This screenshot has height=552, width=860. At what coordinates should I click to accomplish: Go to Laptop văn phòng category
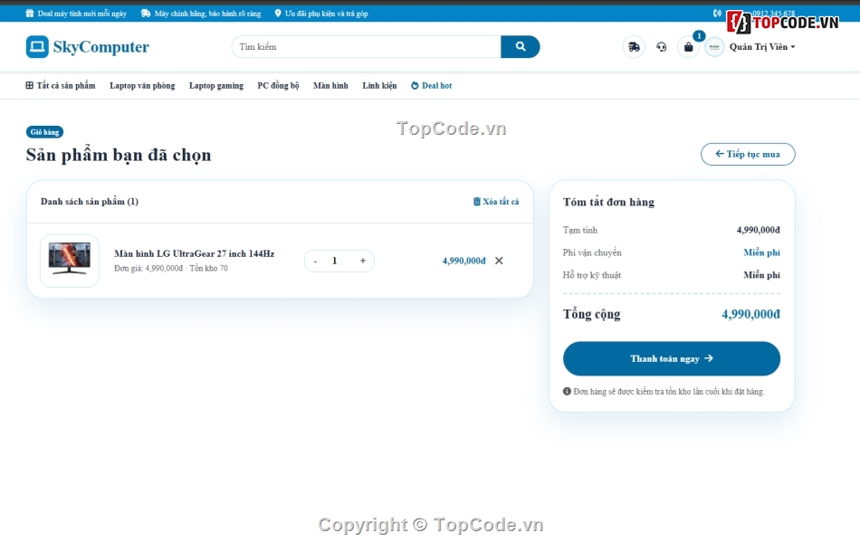(142, 85)
